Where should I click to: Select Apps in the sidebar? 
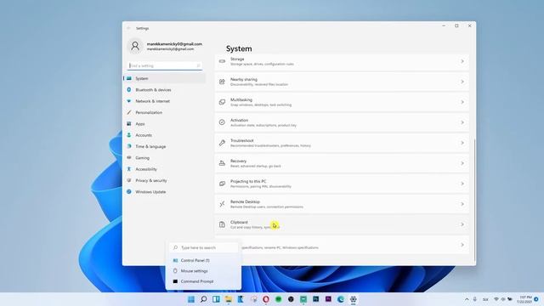coord(164,124)
